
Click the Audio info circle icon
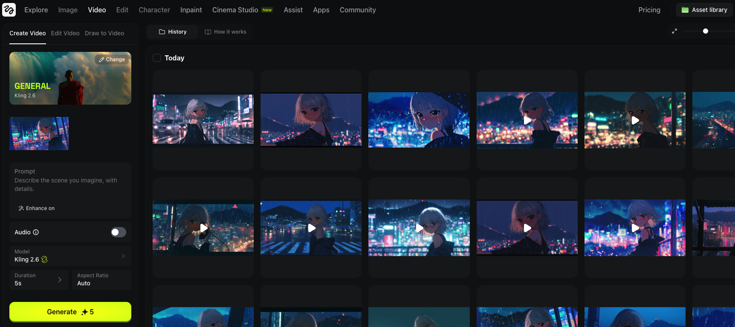[36, 232]
